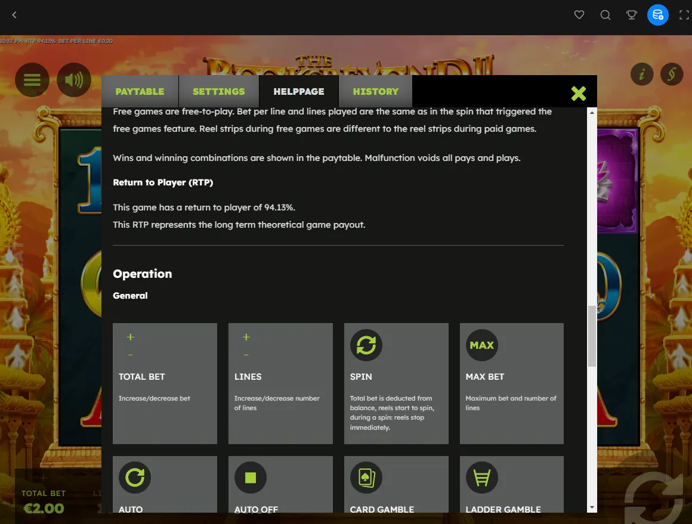
Task: Switch to the SETTINGS tab
Action: tap(219, 91)
